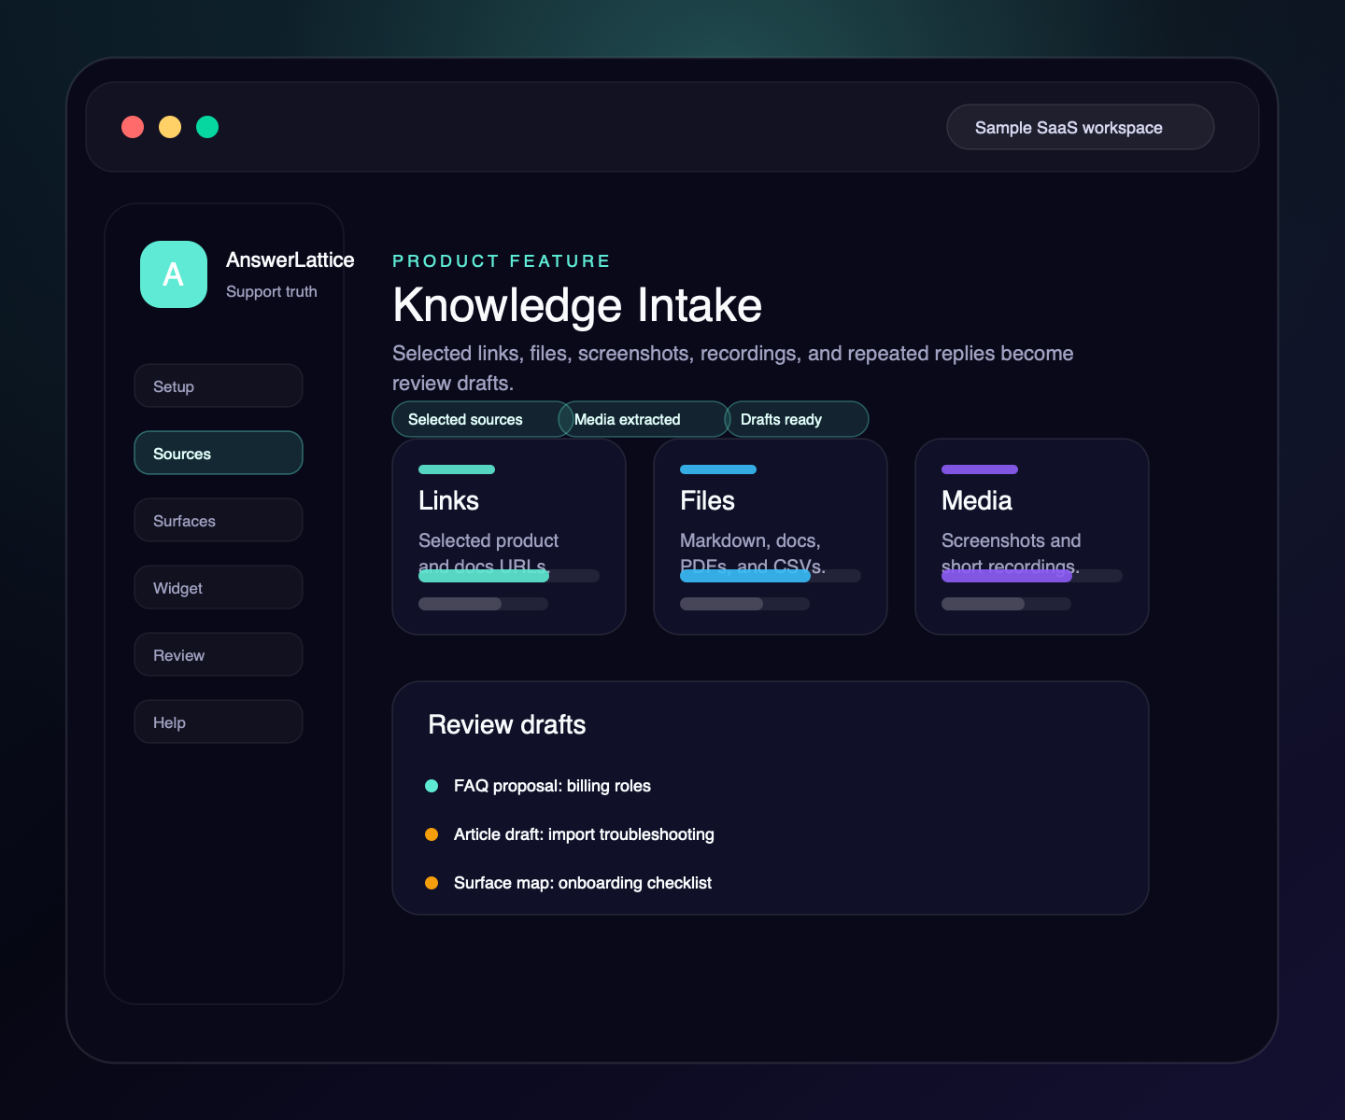Click the blue accent bar above Files

[x=718, y=469]
